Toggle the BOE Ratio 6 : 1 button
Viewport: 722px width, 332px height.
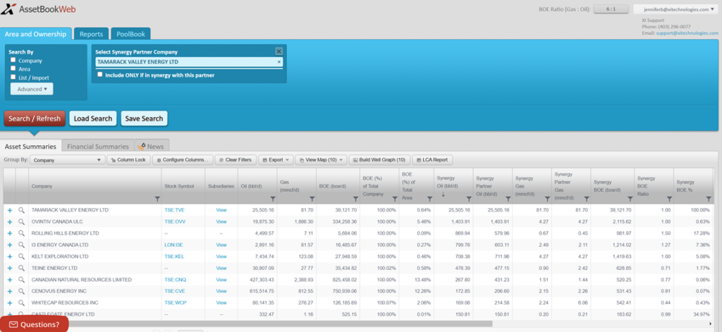(x=611, y=8)
